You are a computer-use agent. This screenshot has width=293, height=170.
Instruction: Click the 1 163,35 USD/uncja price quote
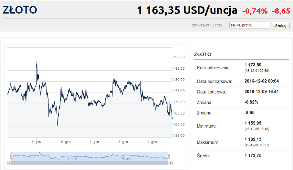187,10
